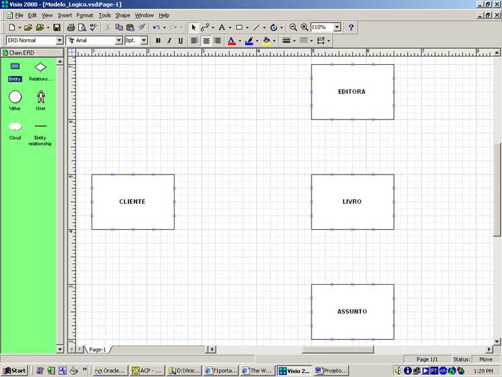Screen dimensions: 502x377
Task: Align text right
Action: [x=217, y=40]
